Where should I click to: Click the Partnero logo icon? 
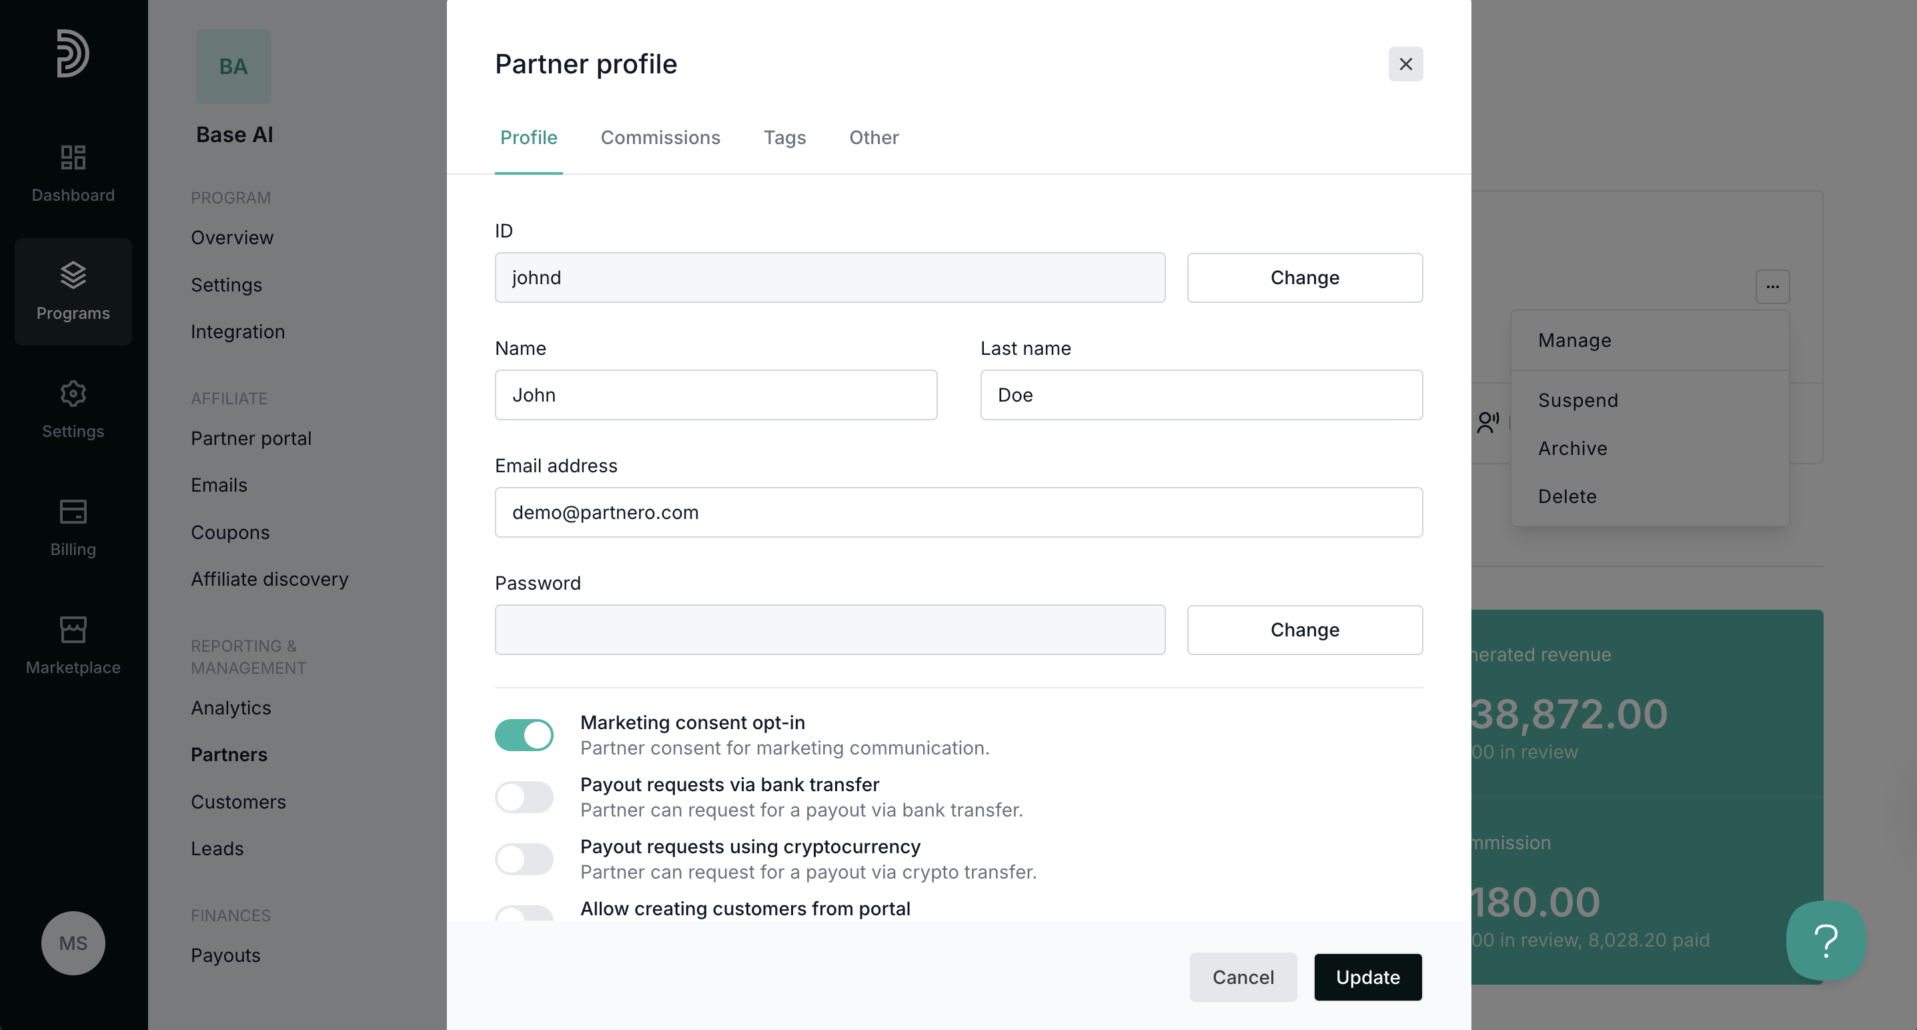(73, 53)
